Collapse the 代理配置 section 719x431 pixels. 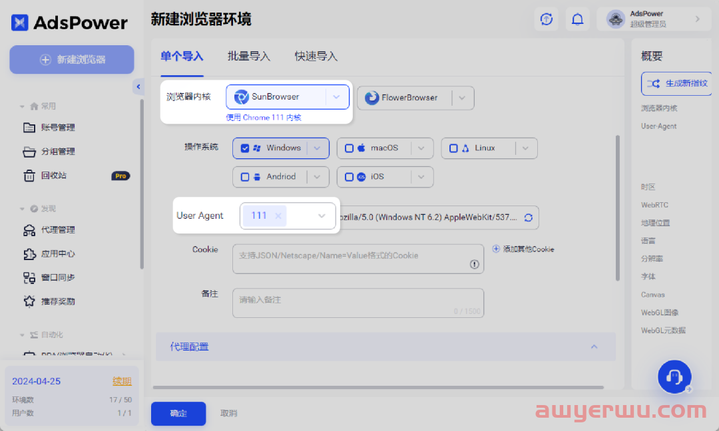594,347
